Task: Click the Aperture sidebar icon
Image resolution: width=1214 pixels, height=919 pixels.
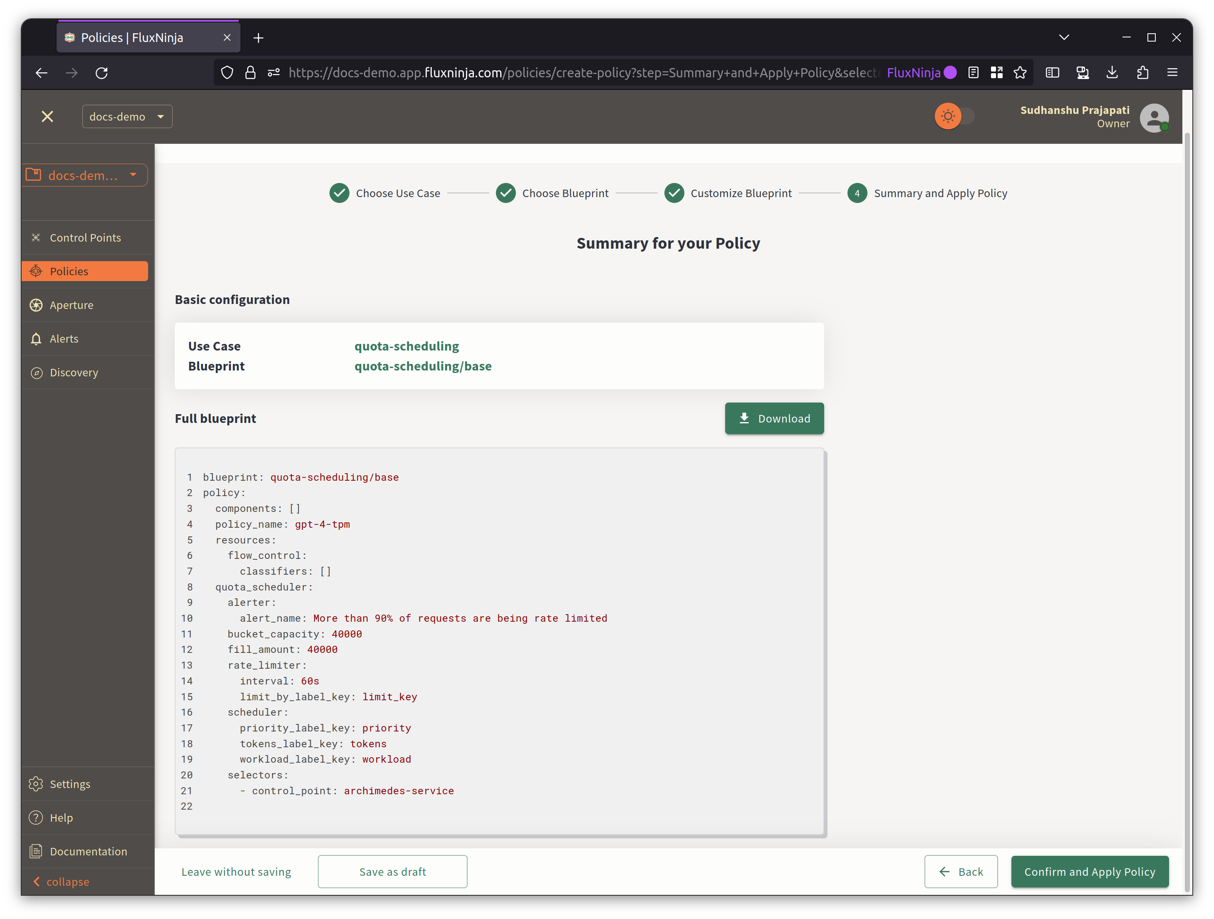Action: click(37, 304)
